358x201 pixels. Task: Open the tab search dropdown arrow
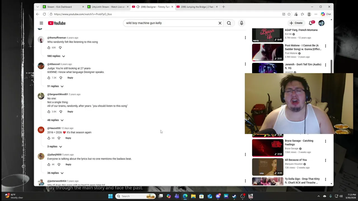[x=38, y=7]
